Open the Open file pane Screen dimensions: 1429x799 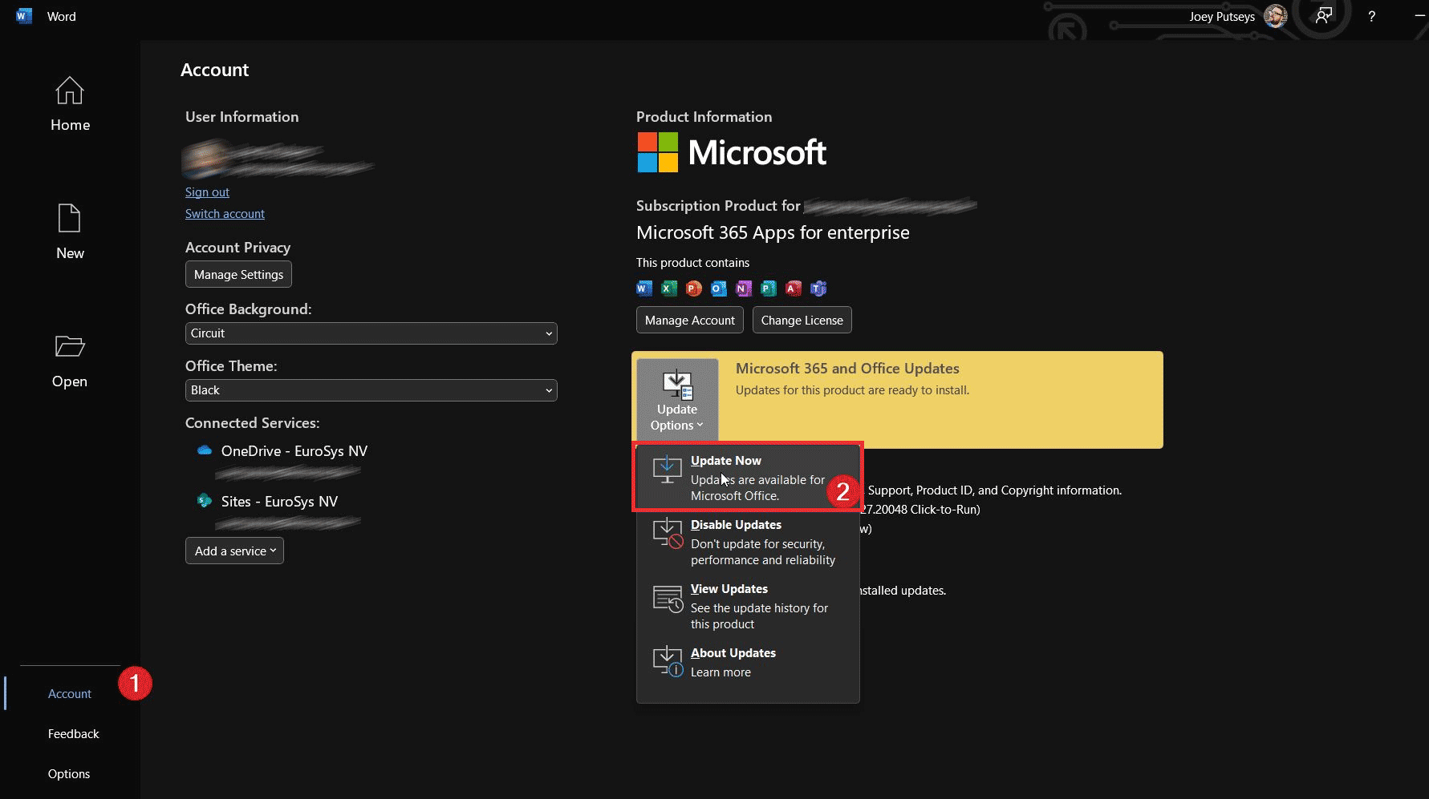point(70,361)
